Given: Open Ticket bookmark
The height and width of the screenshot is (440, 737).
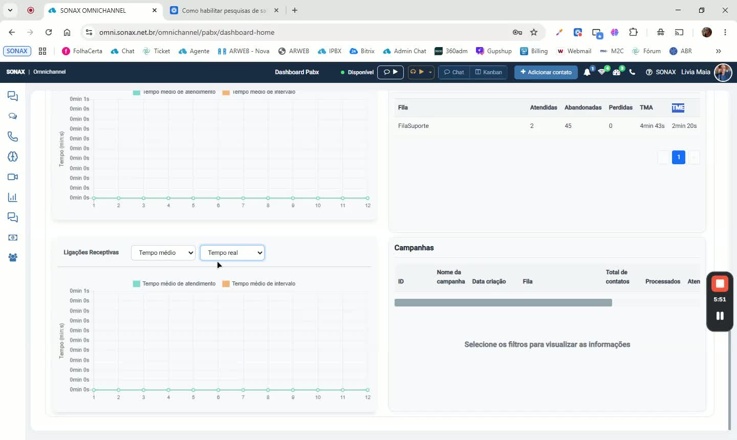Looking at the screenshot, I should [157, 51].
